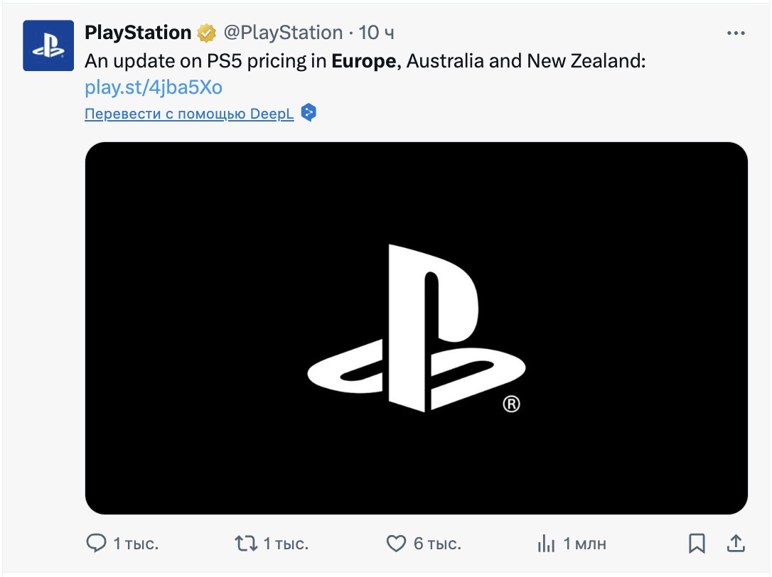Open the play.st/4jba5Xo link
Viewport: 772px width, 577px height.
153,87
